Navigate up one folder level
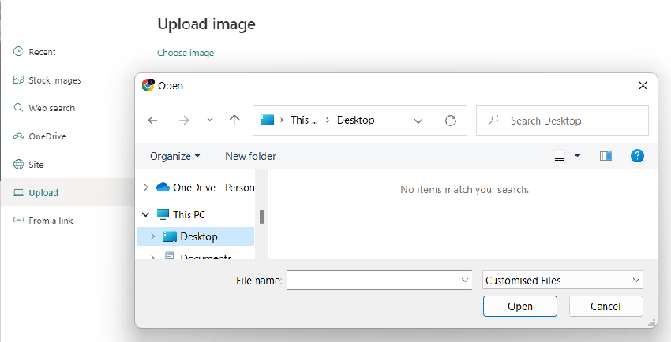This screenshot has width=671, height=342. click(234, 120)
